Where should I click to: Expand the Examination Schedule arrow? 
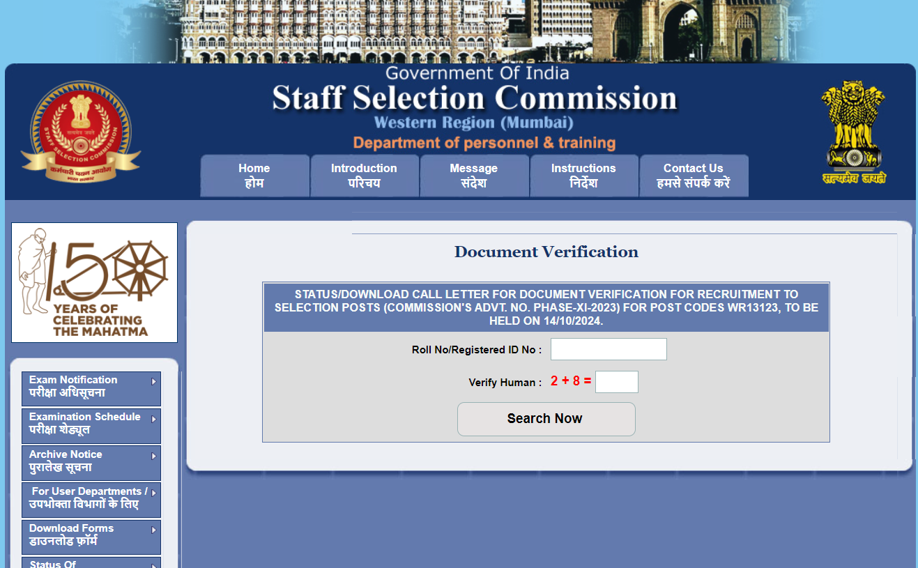click(154, 419)
